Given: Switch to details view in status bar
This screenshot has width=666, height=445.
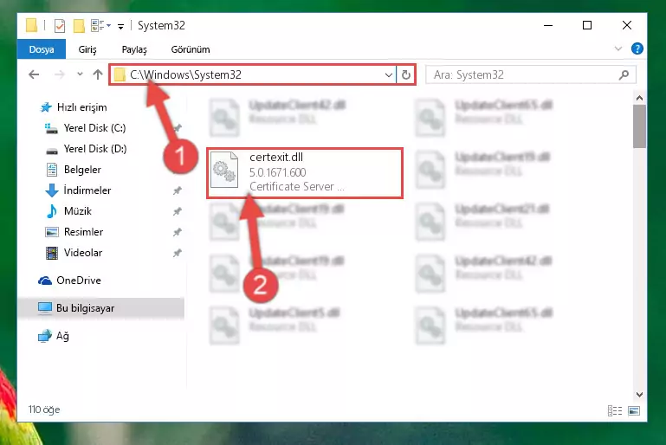Looking at the screenshot, I should pyautogui.click(x=615, y=410).
